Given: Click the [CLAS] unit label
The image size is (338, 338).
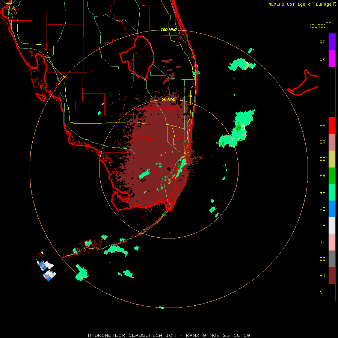Looking at the screenshot, I should tap(317, 26).
